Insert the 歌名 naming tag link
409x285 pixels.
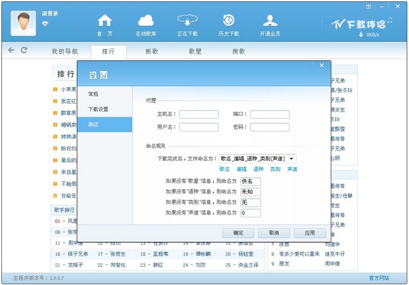[224, 169]
